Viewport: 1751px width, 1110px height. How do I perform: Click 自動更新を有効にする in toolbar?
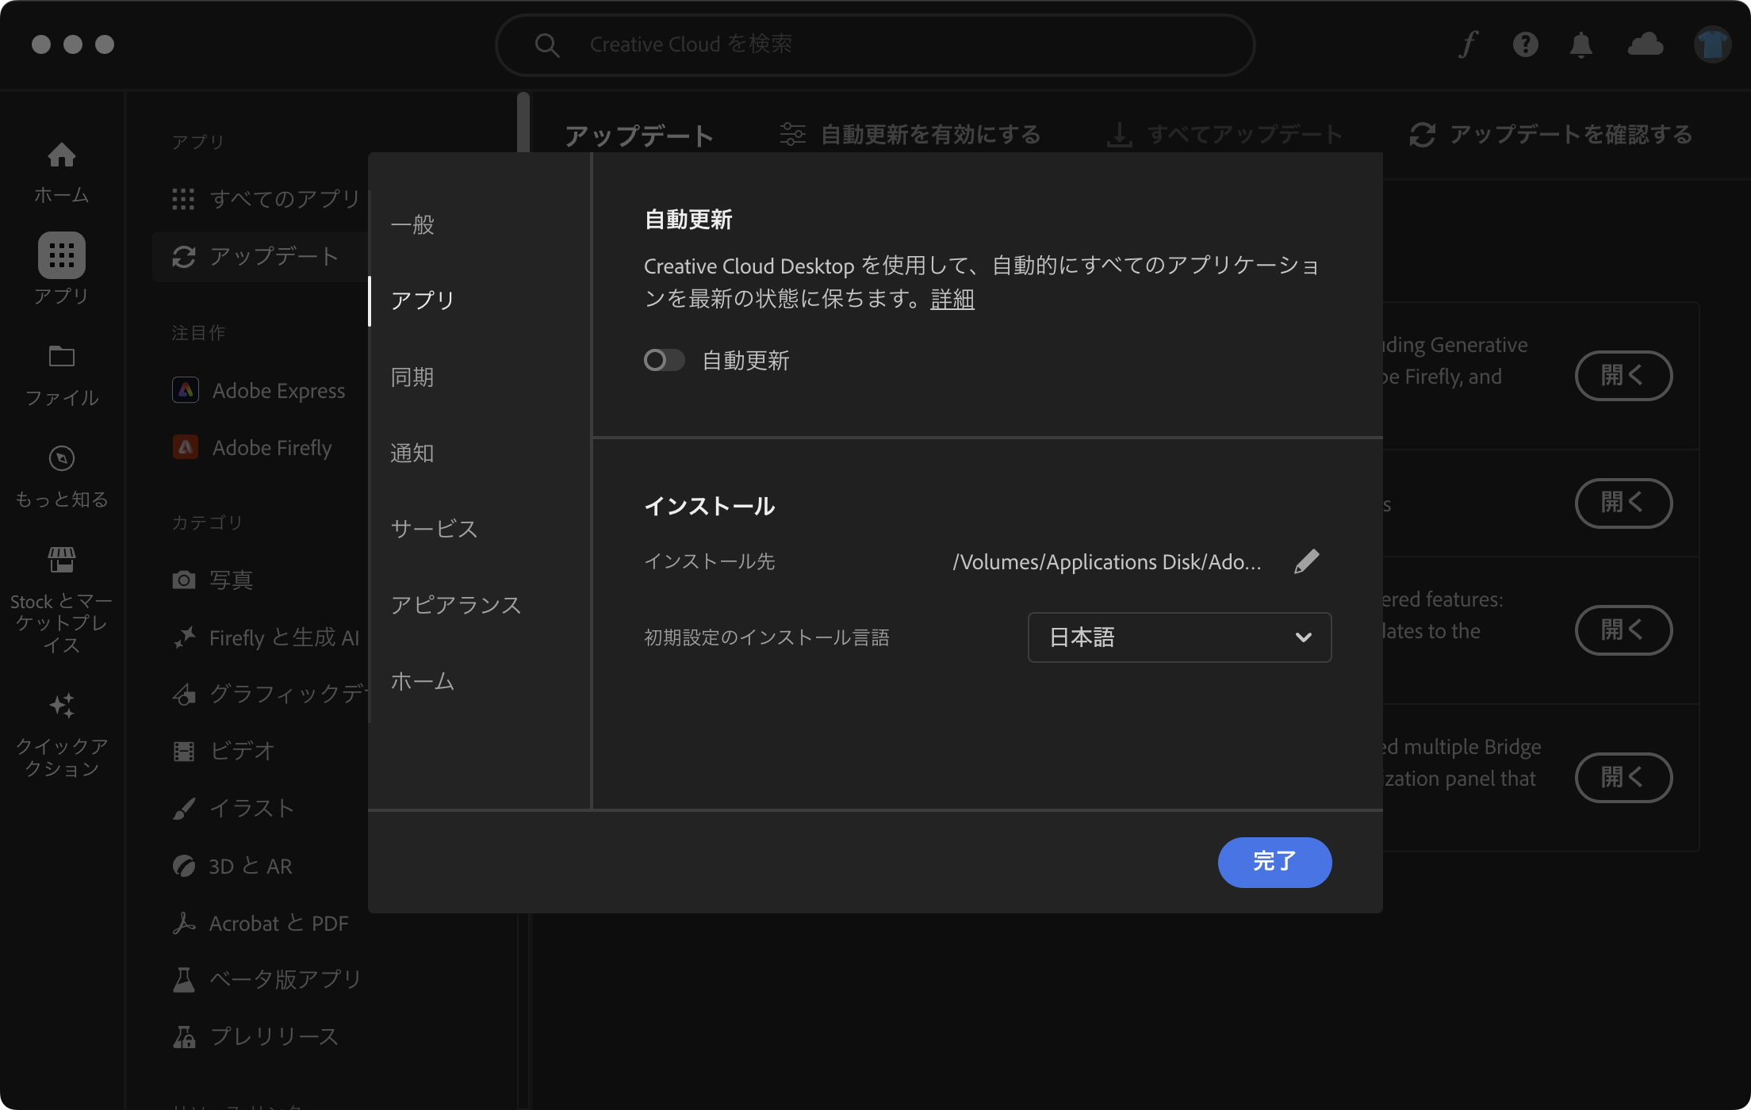coord(910,135)
